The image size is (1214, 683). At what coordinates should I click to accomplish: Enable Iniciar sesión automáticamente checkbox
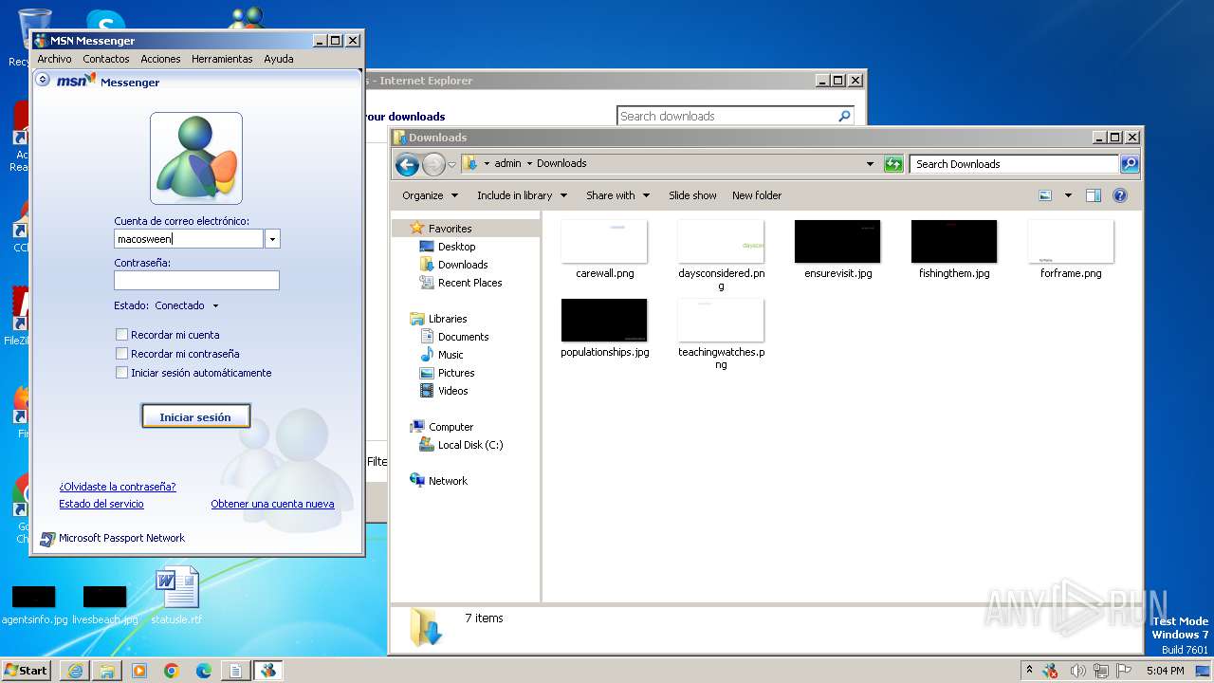coord(121,373)
